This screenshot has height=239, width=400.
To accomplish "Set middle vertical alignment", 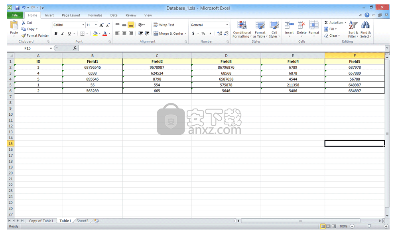I will 124,25.
